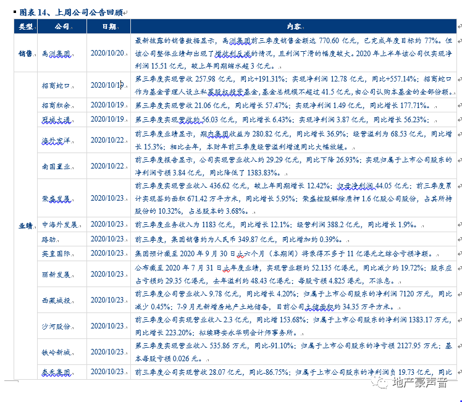Click the table title 图表14、上周公司公告回顾

pos(71,12)
